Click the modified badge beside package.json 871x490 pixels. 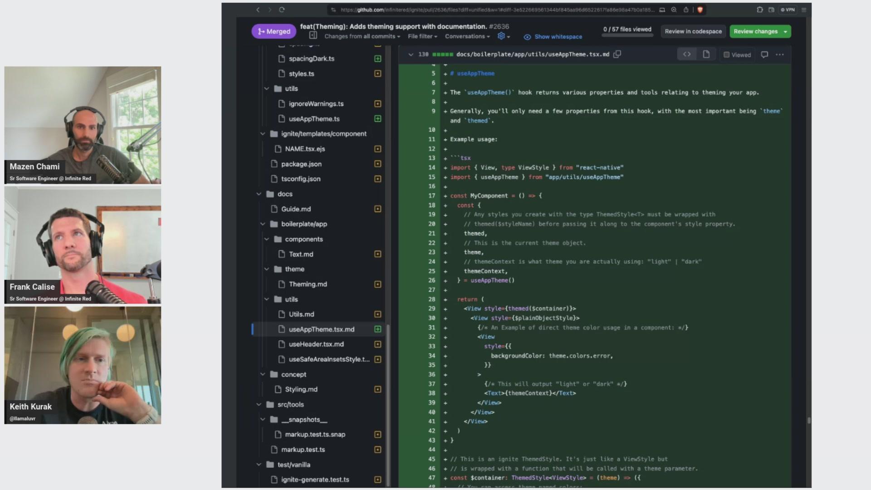click(377, 164)
